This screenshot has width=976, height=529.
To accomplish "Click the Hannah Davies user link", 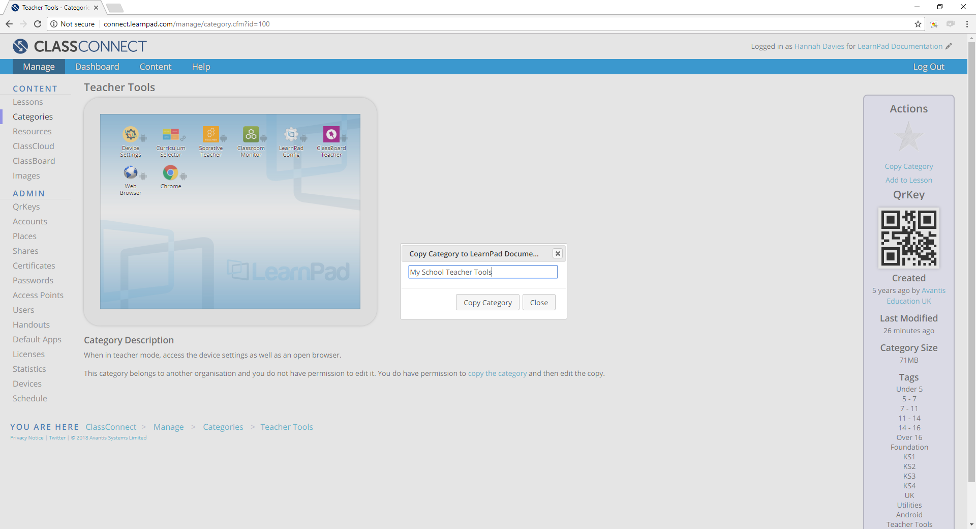I will (819, 46).
